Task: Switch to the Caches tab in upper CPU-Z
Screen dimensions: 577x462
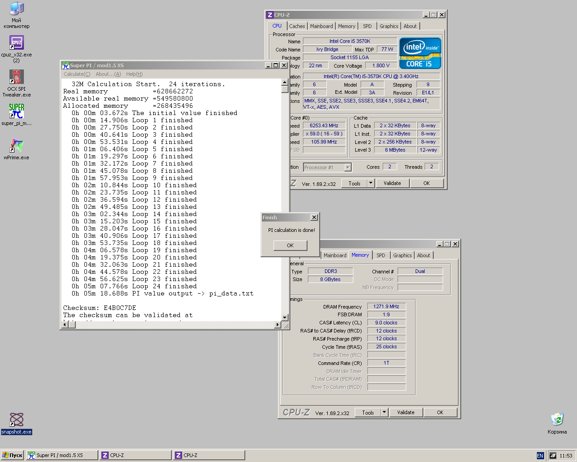Action: point(297,26)
